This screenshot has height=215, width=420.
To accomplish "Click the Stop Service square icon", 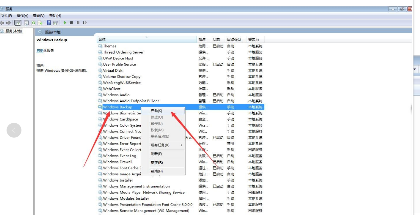I will (x=71, y=23).
